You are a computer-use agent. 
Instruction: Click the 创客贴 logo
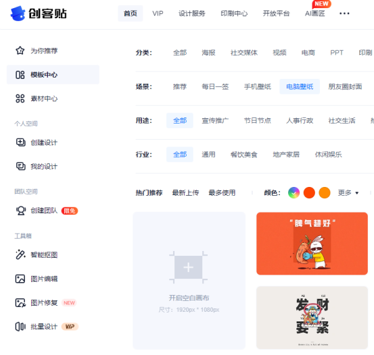coord(39,13)
